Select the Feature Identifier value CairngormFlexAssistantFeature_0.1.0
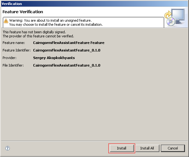Screen dimensions: 189x157 (x=66, y=50)
